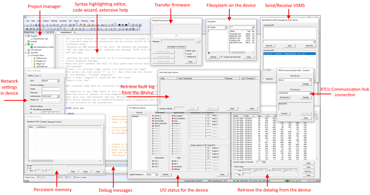370x195 pixels.
Task: Click the blue square stop toolbar icon
Action: (x=111, y=29)
